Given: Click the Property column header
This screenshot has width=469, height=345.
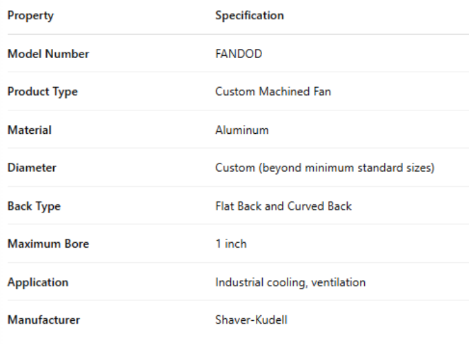Looking at the screenshot, I should 30,16.
